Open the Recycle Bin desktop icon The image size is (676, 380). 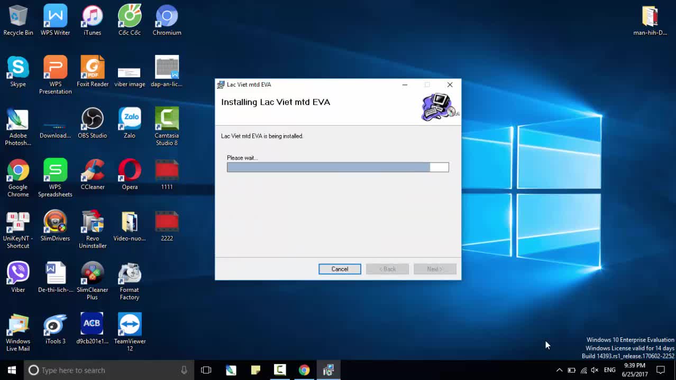coord(18,21)
